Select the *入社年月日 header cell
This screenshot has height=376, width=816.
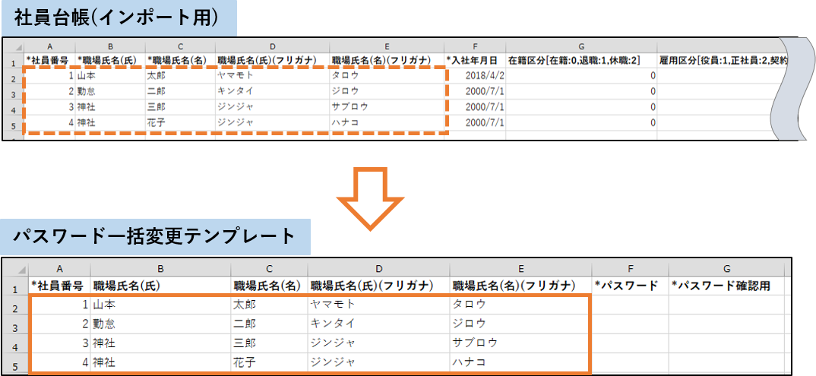coord(475,60)
